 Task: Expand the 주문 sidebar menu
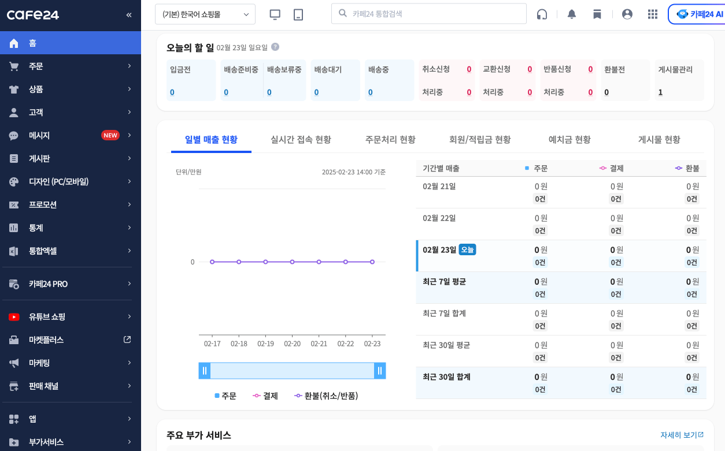71,66
